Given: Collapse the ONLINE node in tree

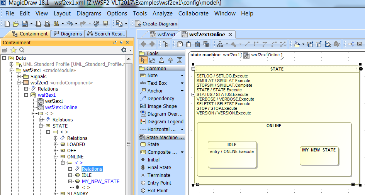Looking at the screenshot, I should coord(56,157).
